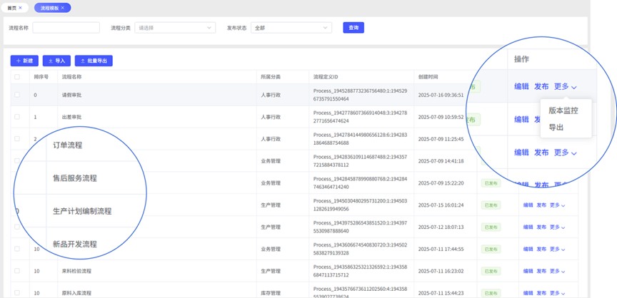Click 发布 on the 2025-07-15 16:01:24 row
Viewport: 617px width, 298px height.
coord(541,205)
